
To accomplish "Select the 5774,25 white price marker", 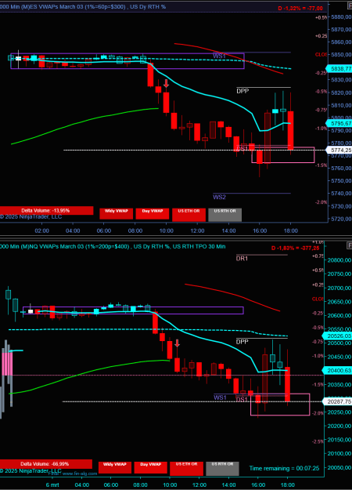I will pos(339,151).
